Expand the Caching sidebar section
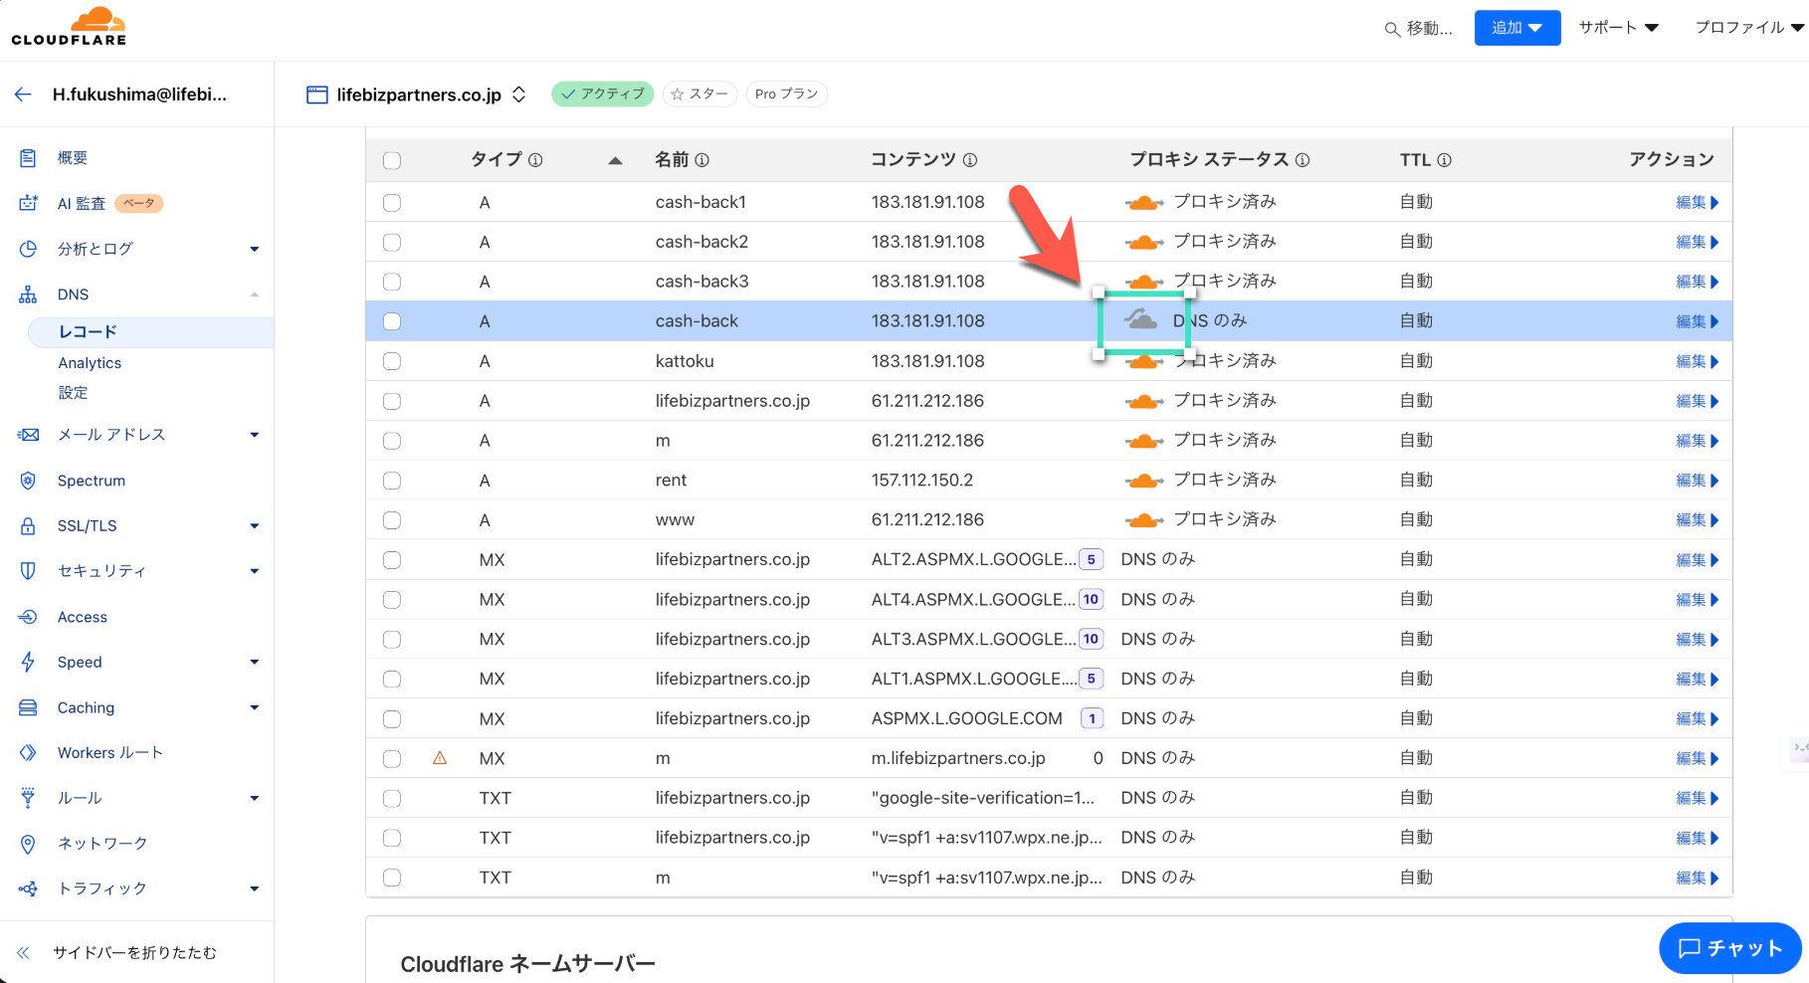 255,707
